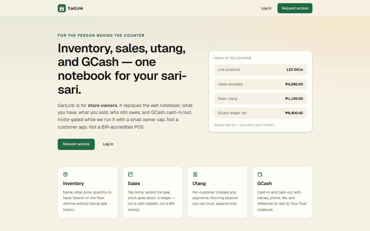Click the bold 'store owners' text
The image size is (370, 231).
click(x=103, y=105)
